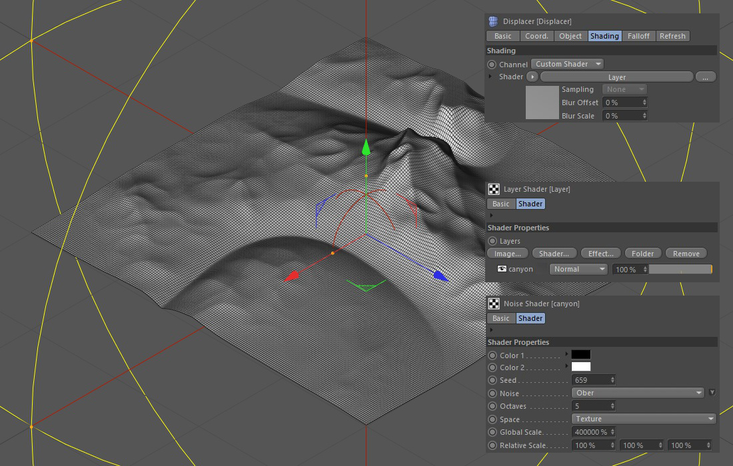
Task: Click the Layer Shader checkerboard icon
Action: 494,189
